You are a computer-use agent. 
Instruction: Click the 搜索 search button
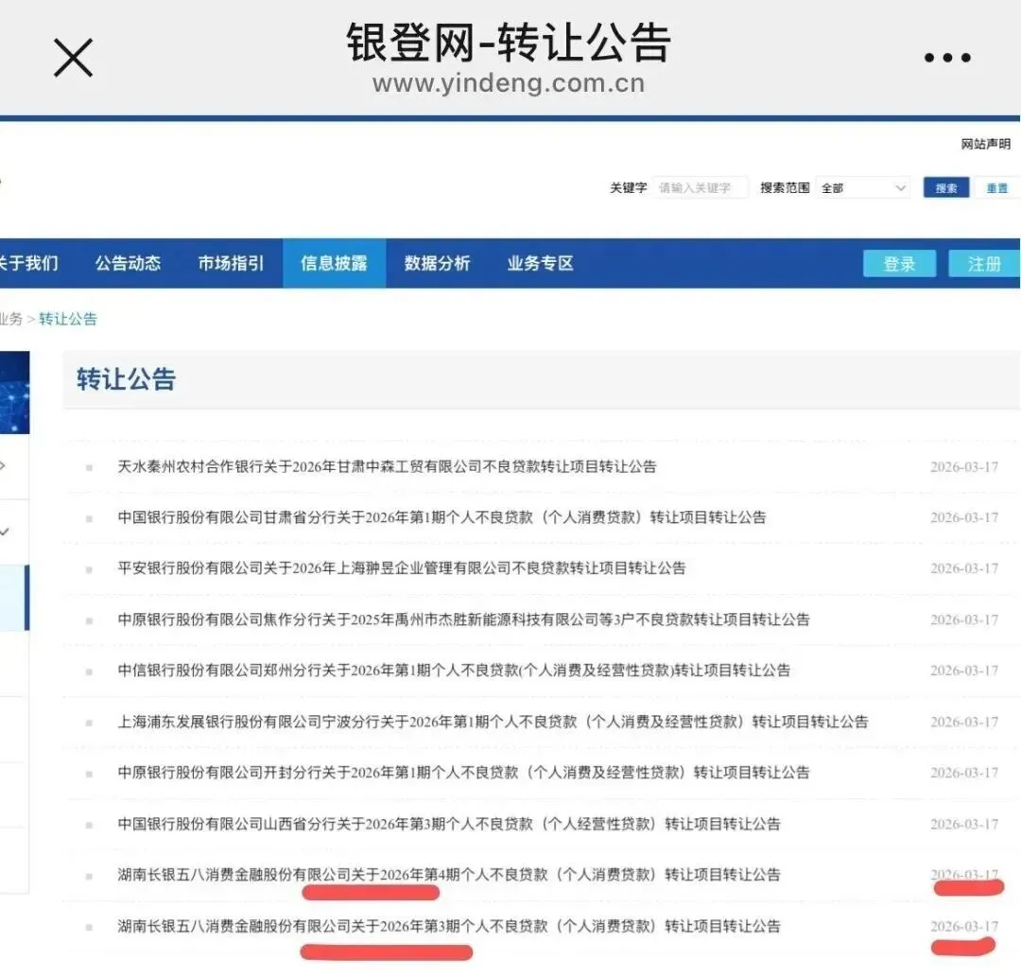pyautogui.click(x=945, y=187)
